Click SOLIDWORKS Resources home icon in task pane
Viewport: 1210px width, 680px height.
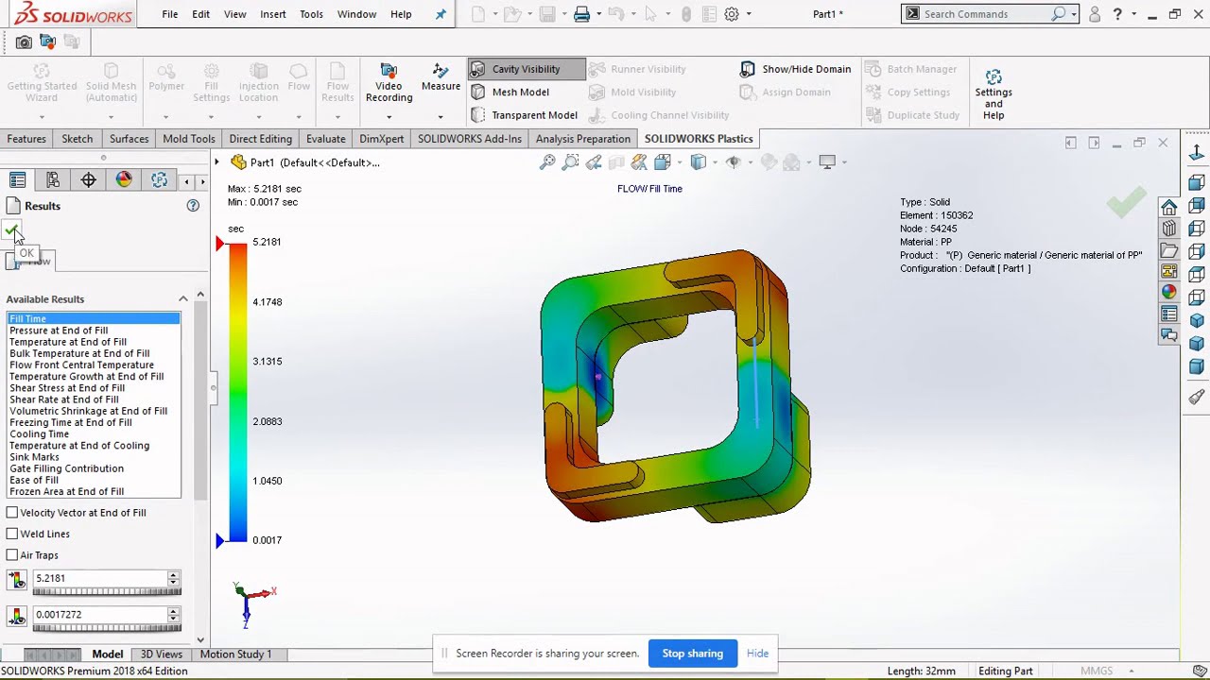pyautogui.click(x=1169, y=208)
